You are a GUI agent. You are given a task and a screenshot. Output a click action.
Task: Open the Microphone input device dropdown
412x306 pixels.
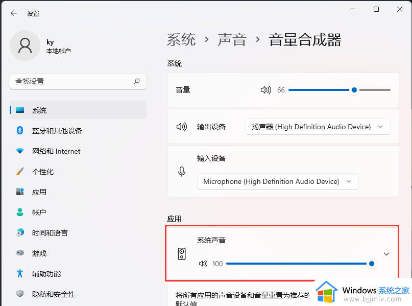tap(278, 181)
